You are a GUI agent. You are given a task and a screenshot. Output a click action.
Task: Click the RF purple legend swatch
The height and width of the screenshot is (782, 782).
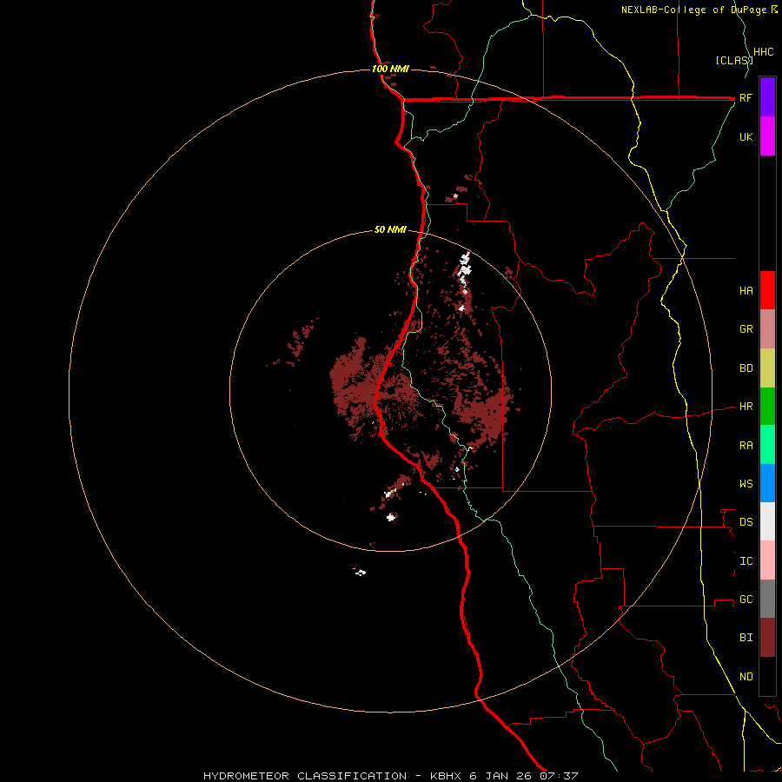coord(767,96)
